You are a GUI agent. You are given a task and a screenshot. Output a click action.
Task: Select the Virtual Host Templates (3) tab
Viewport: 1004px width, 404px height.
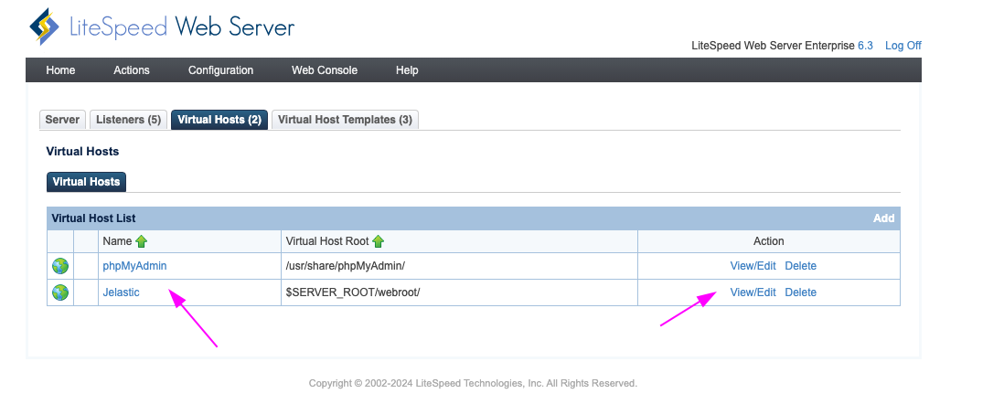click(345, 120)
